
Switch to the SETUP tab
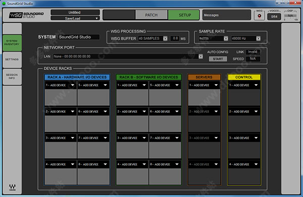click(184, 15)
